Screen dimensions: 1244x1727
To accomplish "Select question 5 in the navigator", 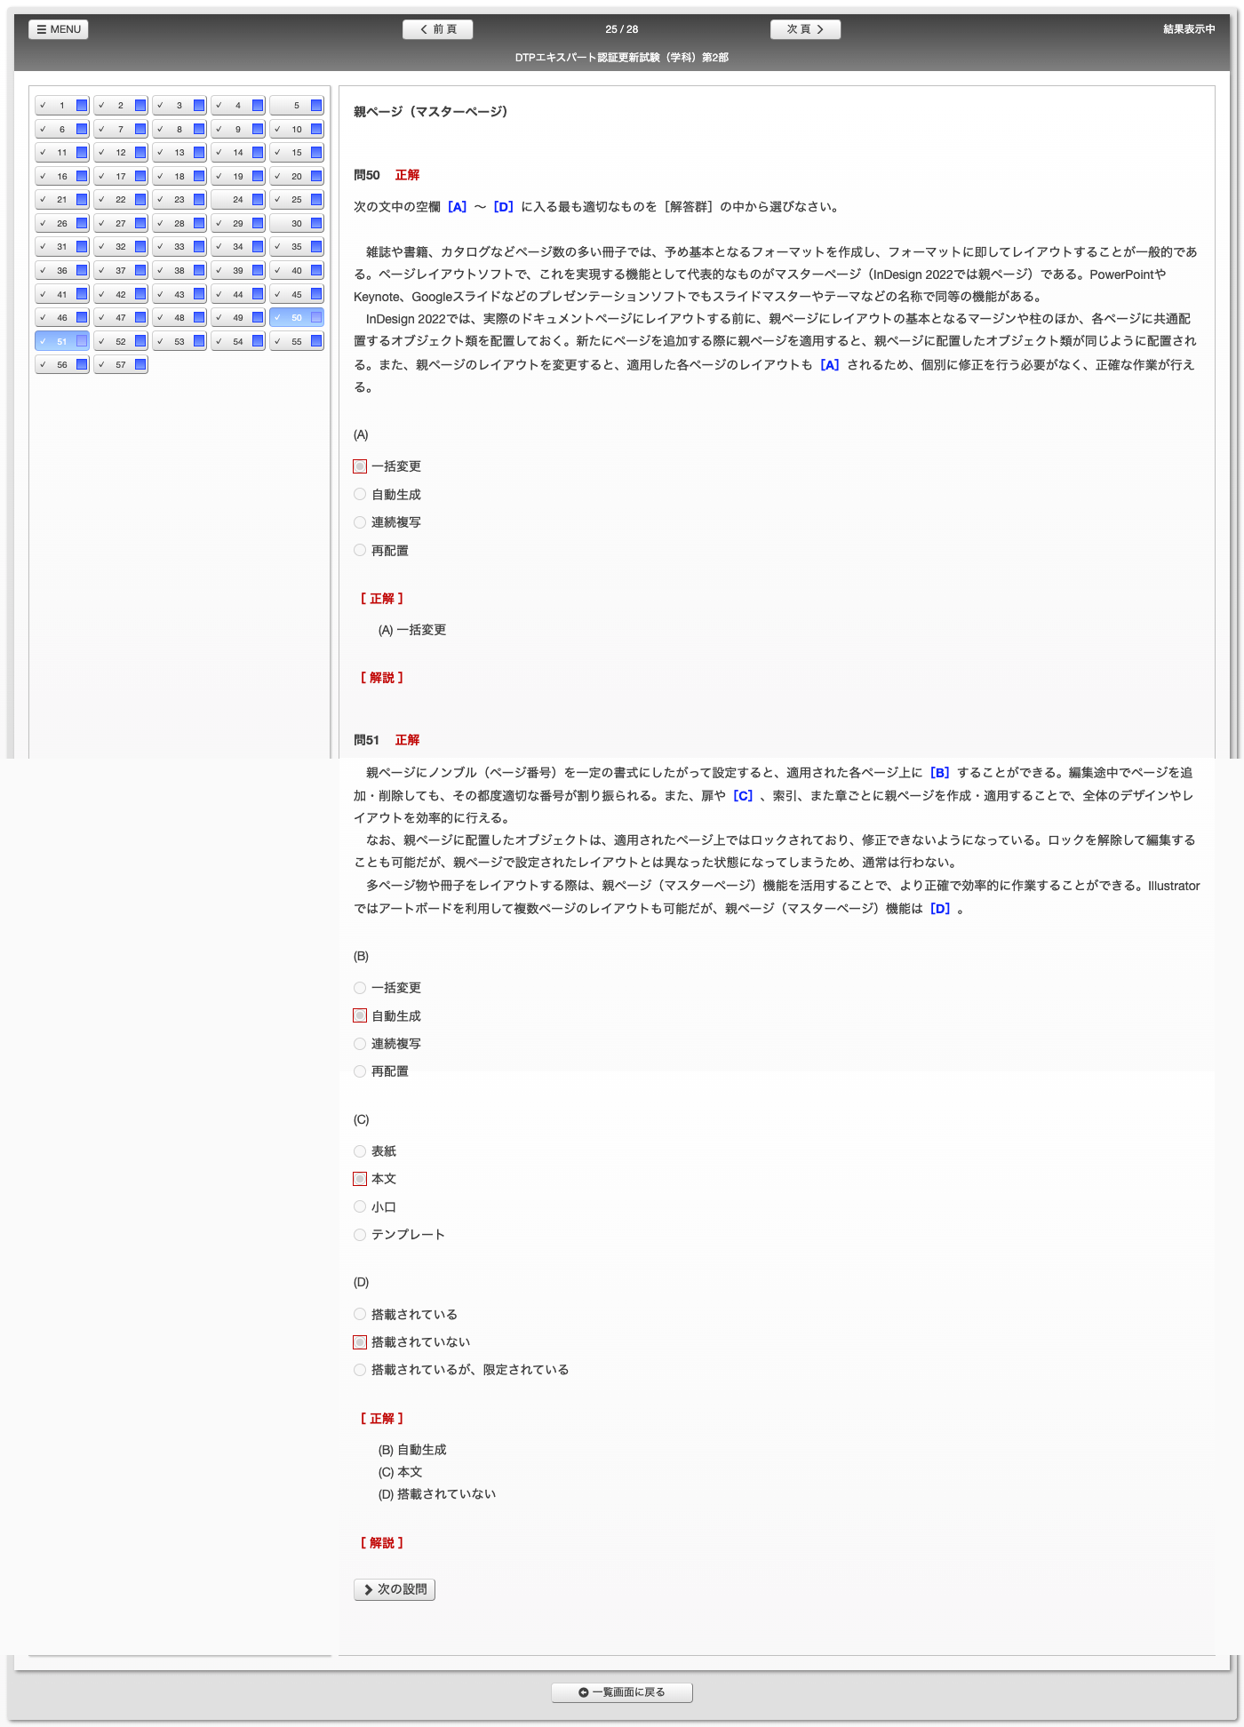I will [296, 106].
